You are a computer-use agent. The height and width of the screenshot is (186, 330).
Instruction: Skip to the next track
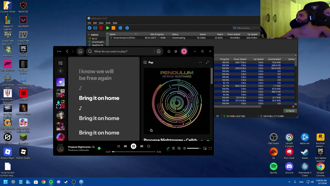(x=142, y=146)
